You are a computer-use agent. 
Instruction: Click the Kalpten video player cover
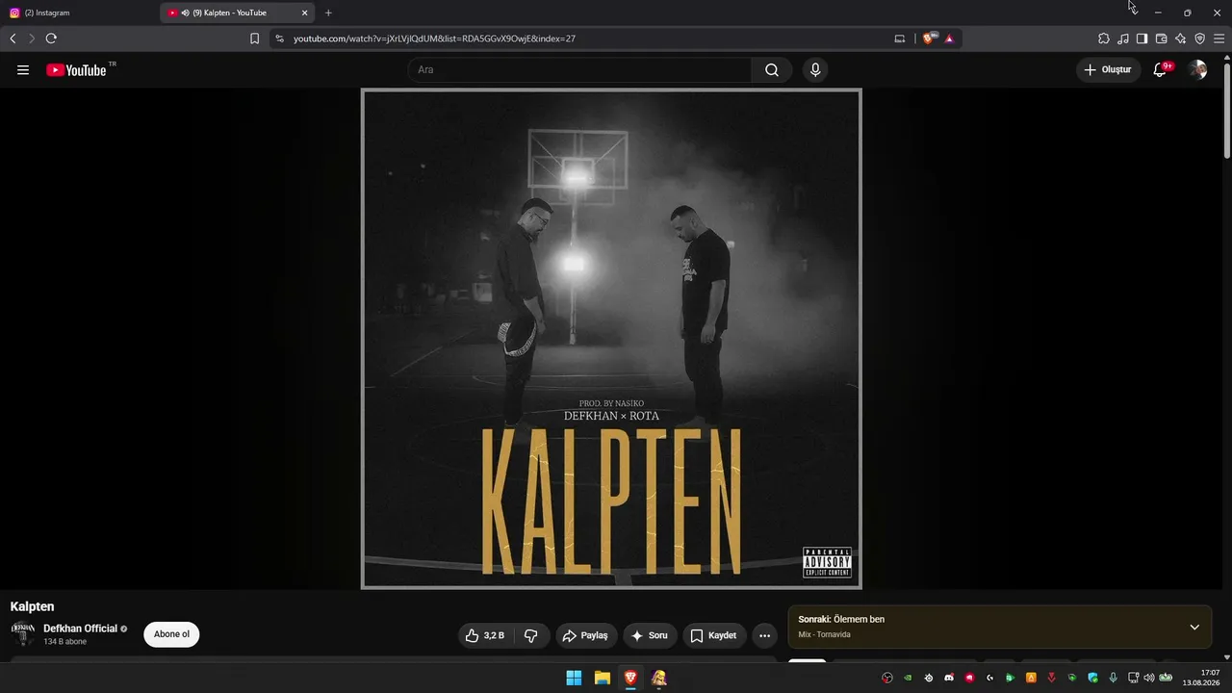611,339
